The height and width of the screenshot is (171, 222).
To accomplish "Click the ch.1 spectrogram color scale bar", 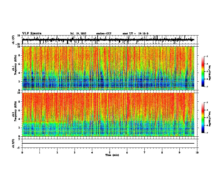I will point(203,72).
